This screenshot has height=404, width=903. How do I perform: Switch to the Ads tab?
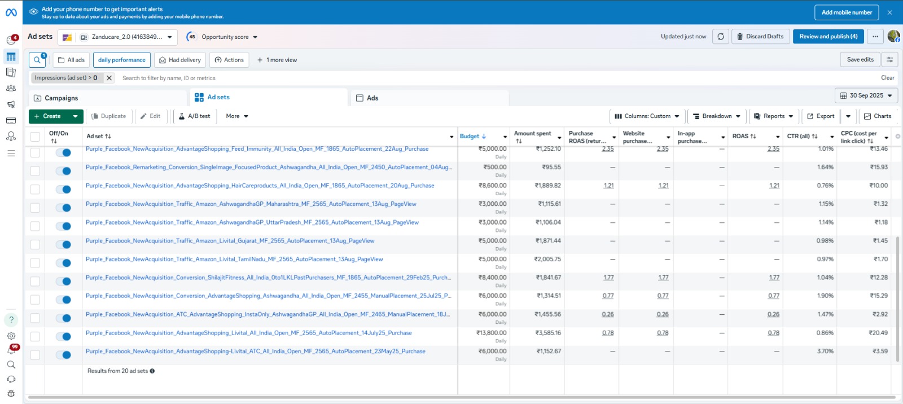point(372,98)
